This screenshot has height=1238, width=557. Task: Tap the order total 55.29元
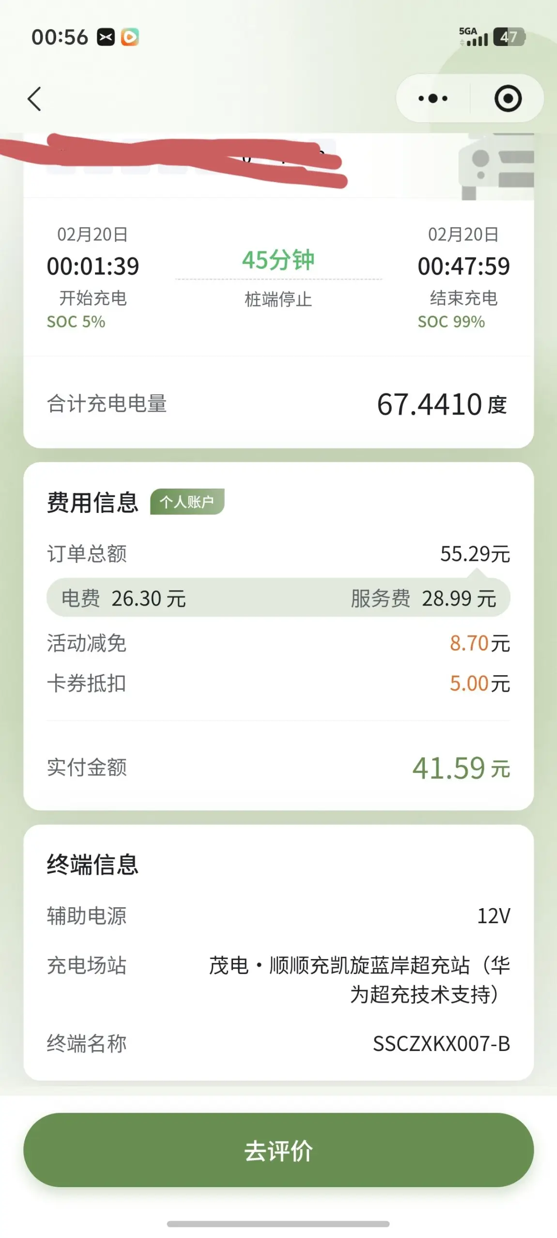[475, 554]
